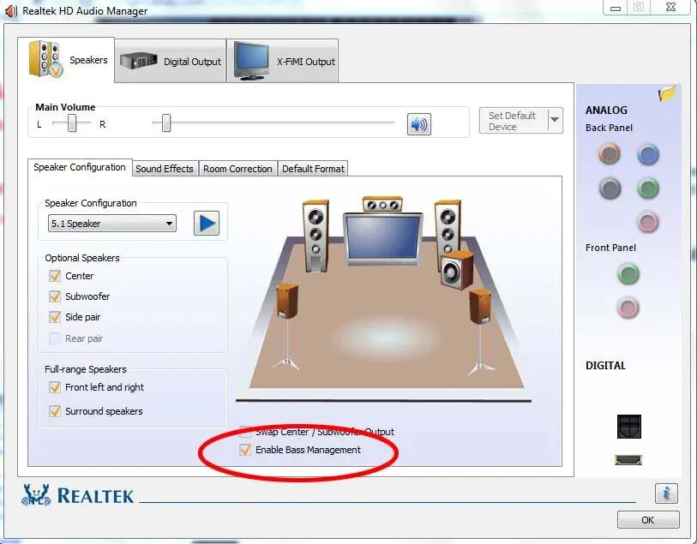Click the subwoofer in the room
The image size is (697, 544).
457,270
